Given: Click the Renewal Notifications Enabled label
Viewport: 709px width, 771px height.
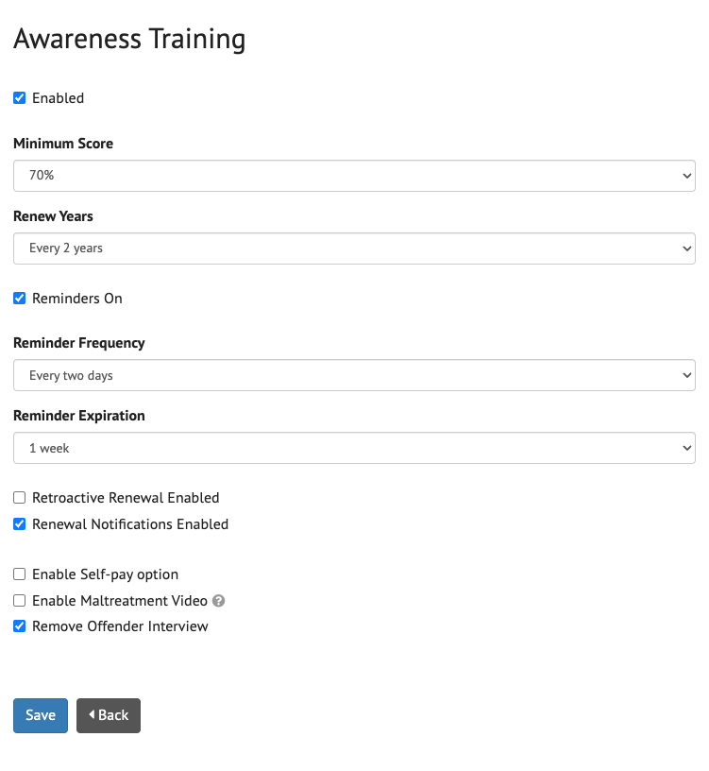Looking at the screenshot, I should [x=130, y=524].
